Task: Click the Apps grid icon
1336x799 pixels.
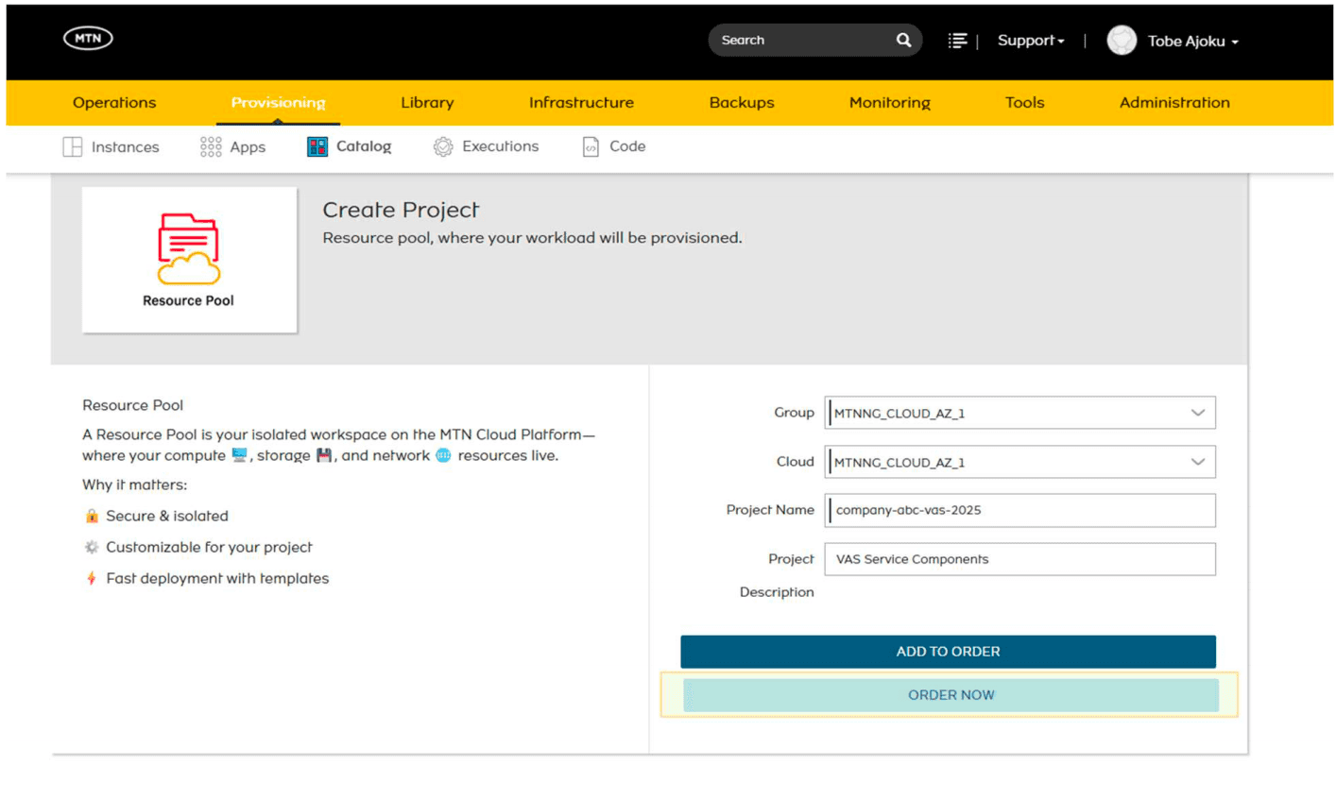Action: pyautogui.click(x=211, y=146)
